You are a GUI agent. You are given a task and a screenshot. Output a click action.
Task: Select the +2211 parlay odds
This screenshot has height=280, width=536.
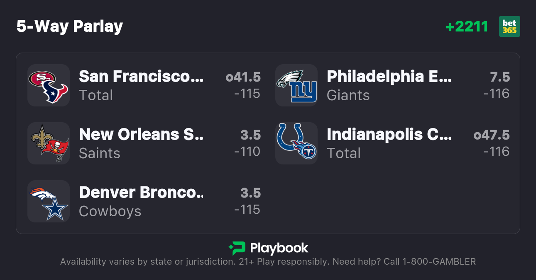tap(467, 27)
